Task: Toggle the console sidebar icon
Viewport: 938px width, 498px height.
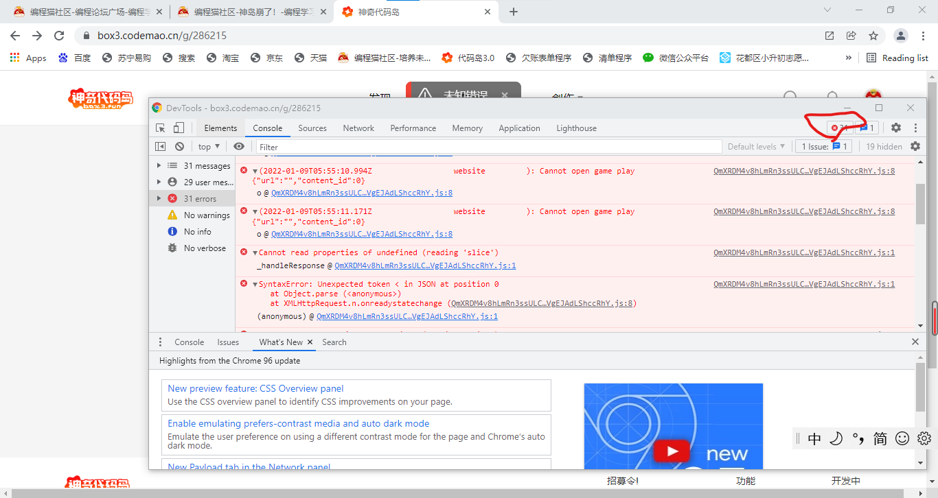Action: point(161,146)
